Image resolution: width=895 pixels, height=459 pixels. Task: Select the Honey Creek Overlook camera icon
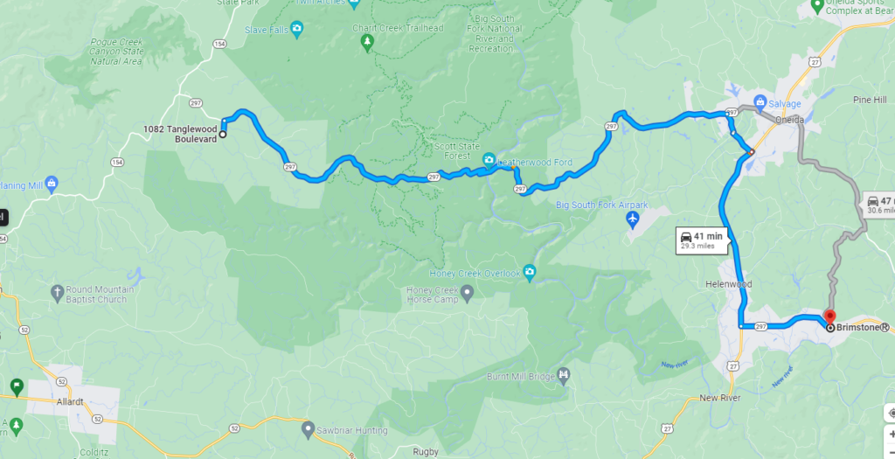coord(530,270)
